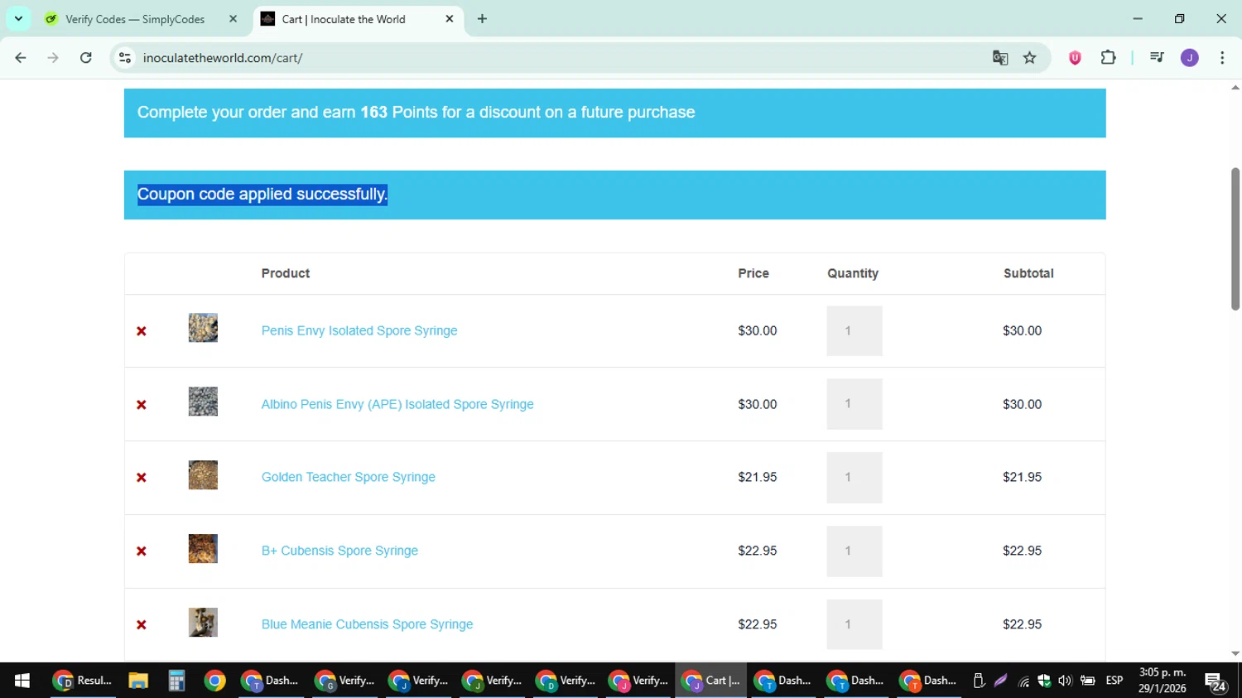Viewport: 1242px width, 698px height.
Task: Remove Penis Envy Isolated Spore Syringe from cart
Action: (142, 331)
